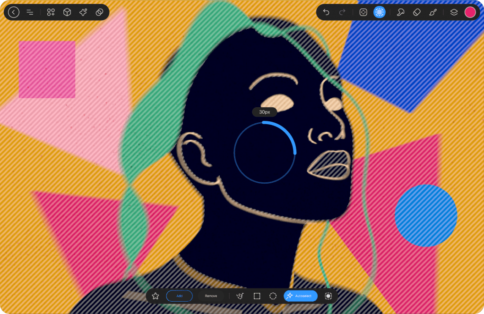The image size is (484, 314).
Task: Open the pink color swatch
Action: pyautogui.click(x=470, y=12)
